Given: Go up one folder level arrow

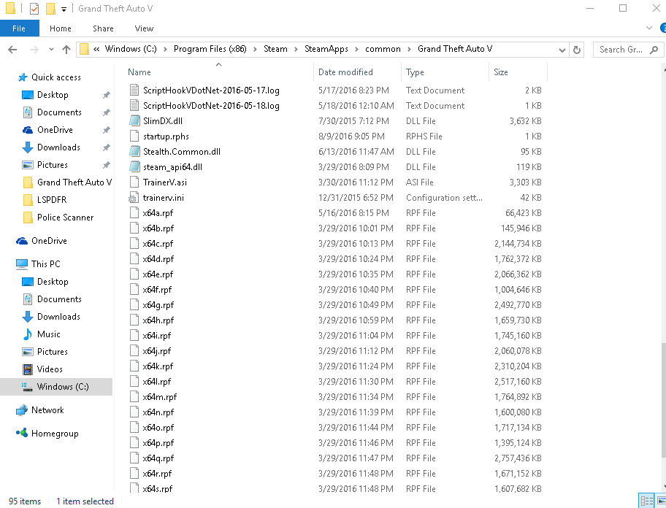Looking at the screenshot, I should pyautogui.click(x=66, y=50).
